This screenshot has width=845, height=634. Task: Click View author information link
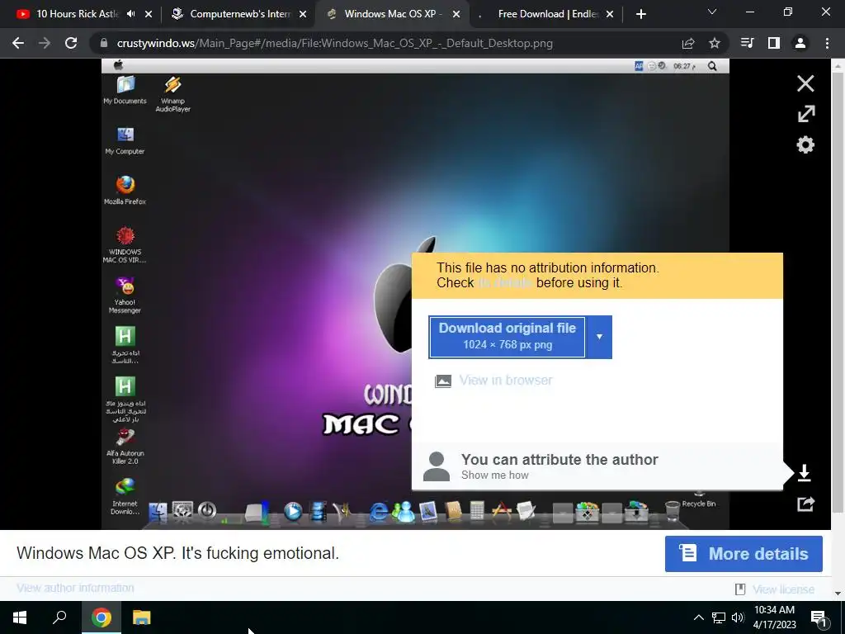point(75,588)
